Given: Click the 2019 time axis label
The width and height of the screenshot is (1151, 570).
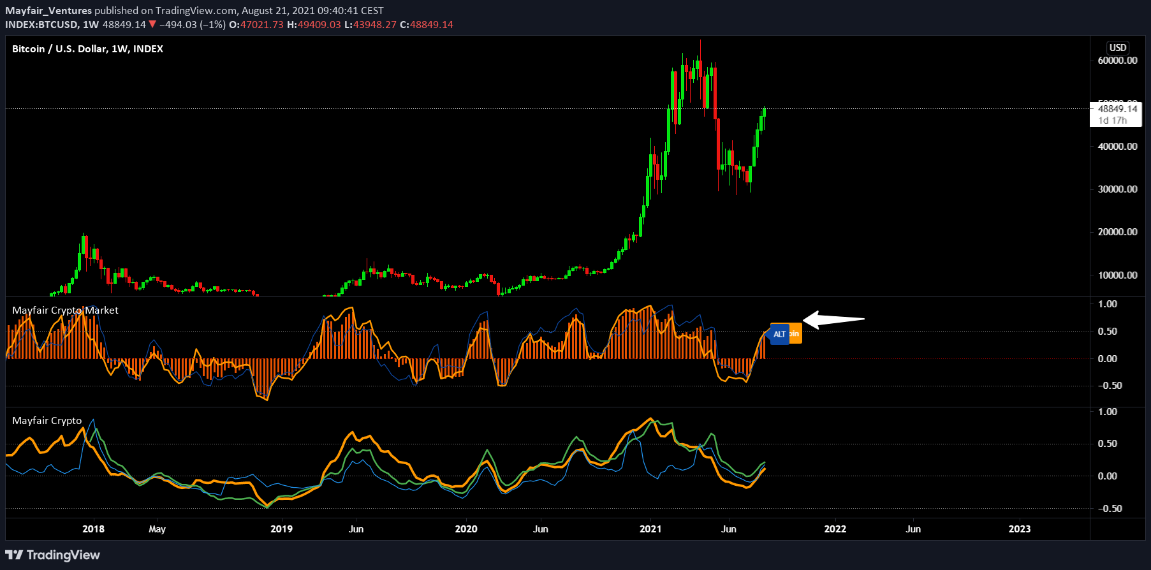Looking at the screenshot, I should pos(281,529).
